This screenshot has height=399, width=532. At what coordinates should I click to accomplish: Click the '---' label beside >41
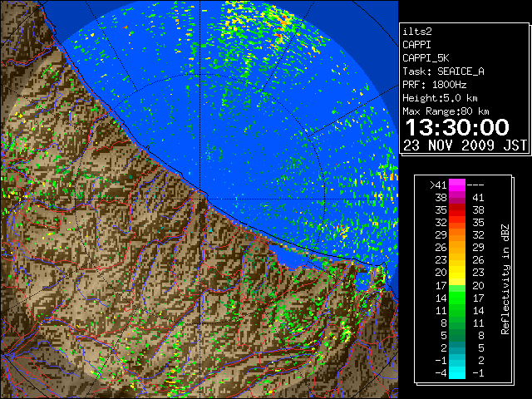(475, 185)
